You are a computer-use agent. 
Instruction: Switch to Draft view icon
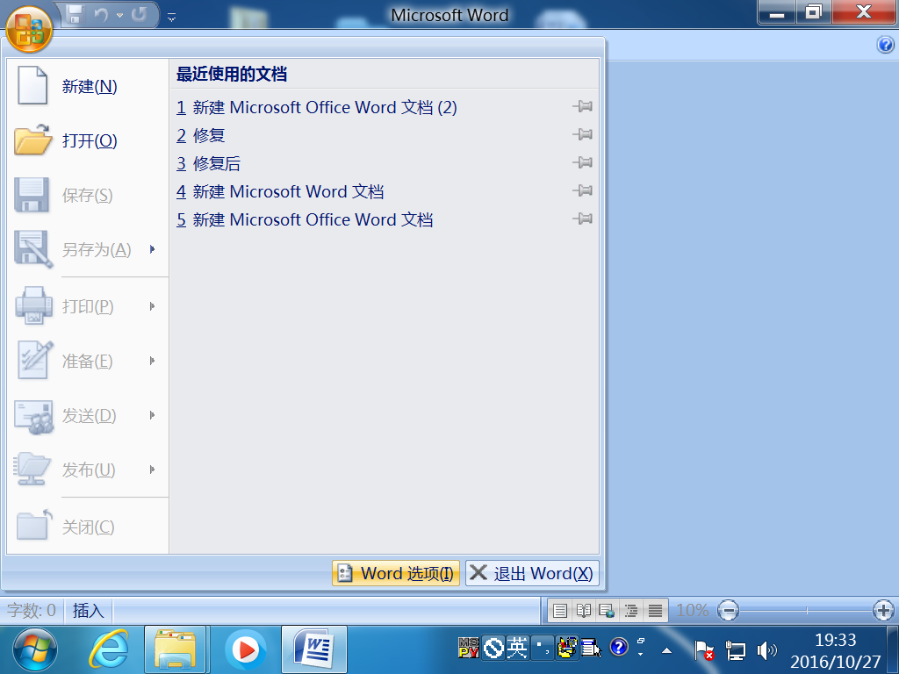(655, 611)
